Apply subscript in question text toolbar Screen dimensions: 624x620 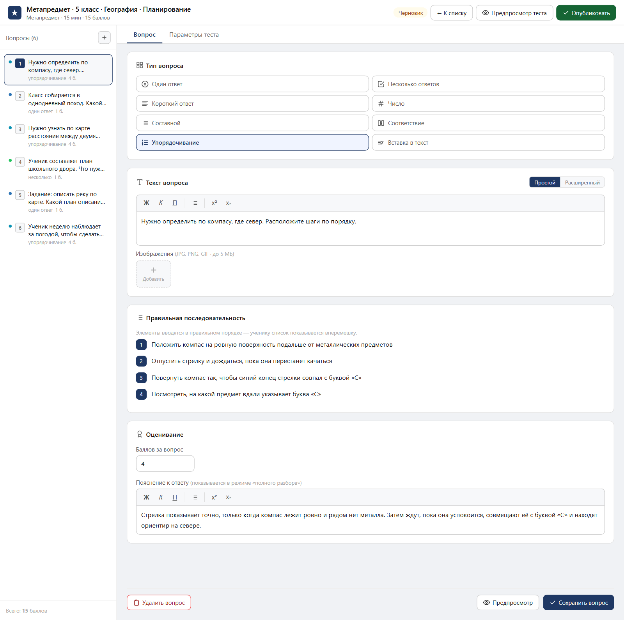229,203
